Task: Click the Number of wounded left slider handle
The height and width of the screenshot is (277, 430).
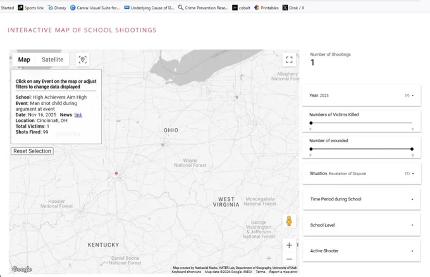Action: tap(311, 149)
